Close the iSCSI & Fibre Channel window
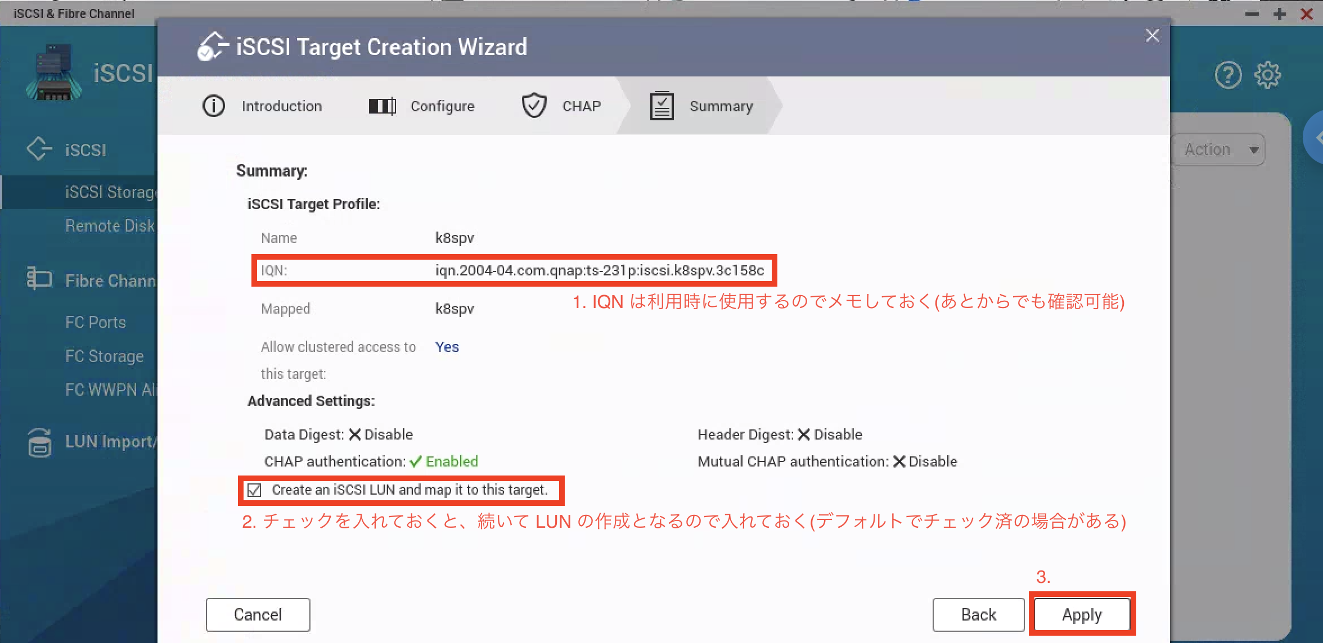 click(1307, 13)
